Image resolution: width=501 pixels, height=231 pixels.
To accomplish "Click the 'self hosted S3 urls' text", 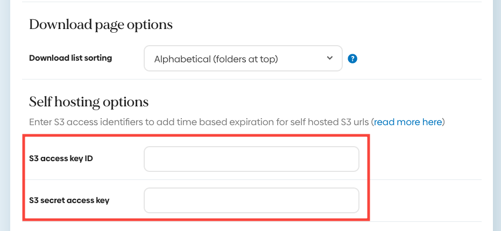I will click(x=328, y=122).
